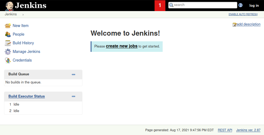Viewport: 264px width, 135px height.
Task: Open the Credentials link
Action: (x=22, y=60)
